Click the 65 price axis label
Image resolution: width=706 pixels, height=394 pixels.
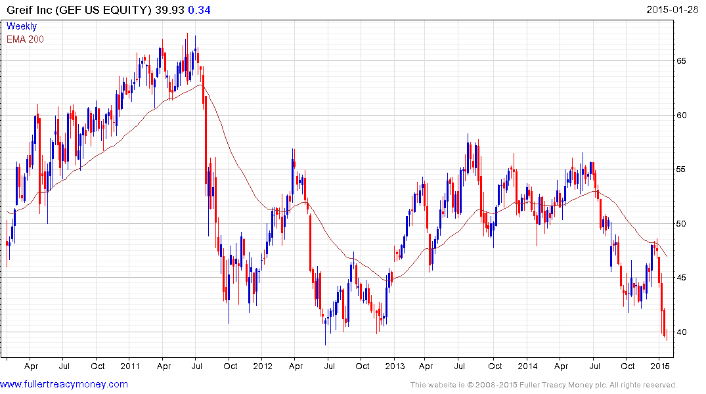click(x=681, y=61)
